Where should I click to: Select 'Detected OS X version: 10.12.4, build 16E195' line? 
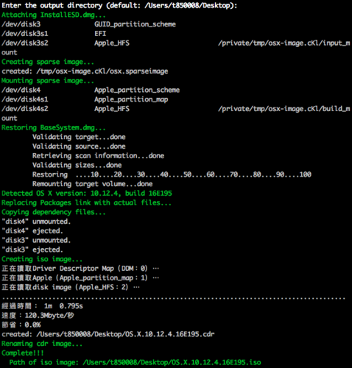coord(87,194)
